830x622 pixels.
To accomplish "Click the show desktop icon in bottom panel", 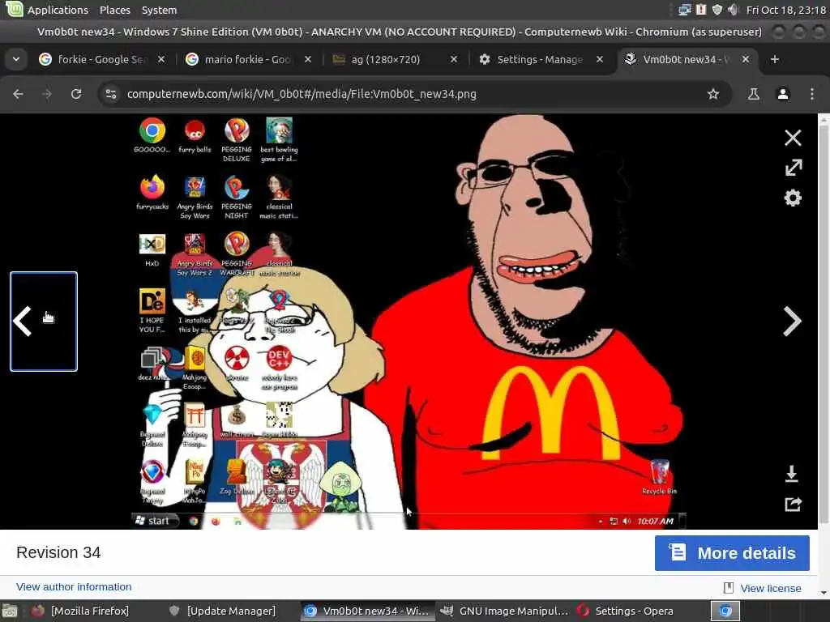I will [x=10, y=611].
